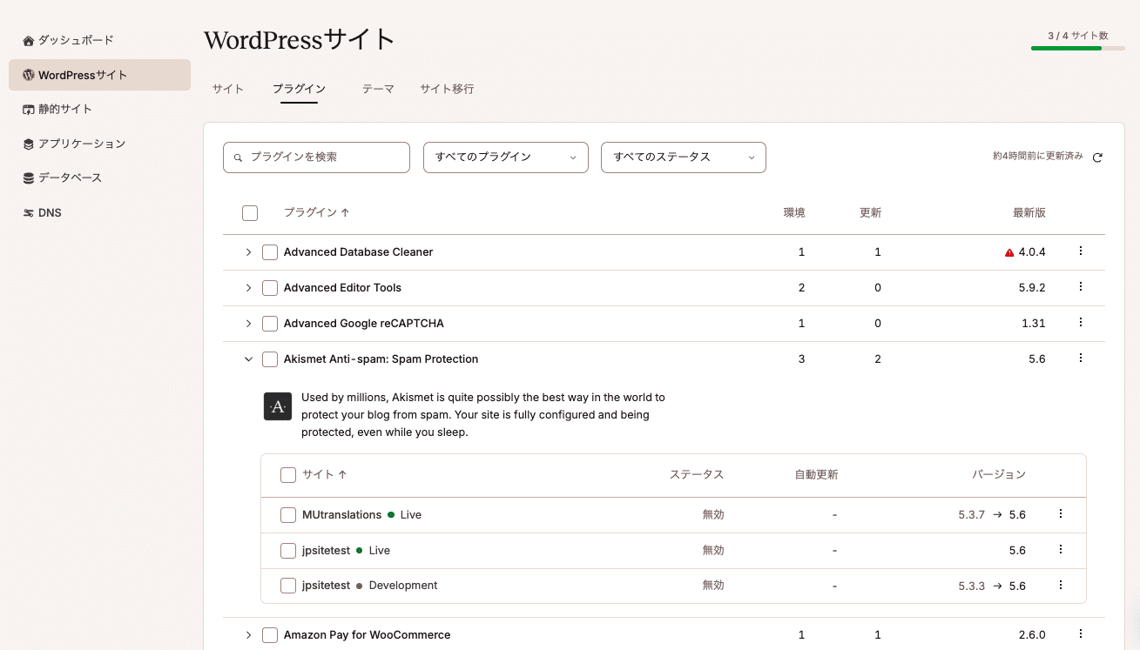The image size is (1140, 650).
Task: Open the サイト移行 tab
Action: [447, 88]
